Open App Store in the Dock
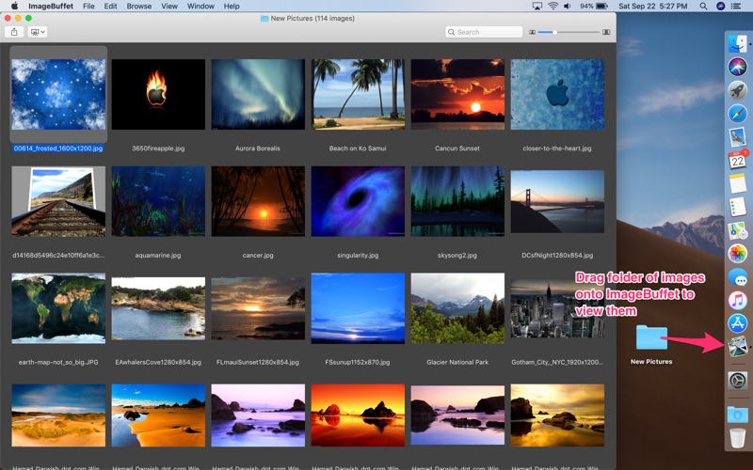This screenshot has width=753, height=470. 738,323
